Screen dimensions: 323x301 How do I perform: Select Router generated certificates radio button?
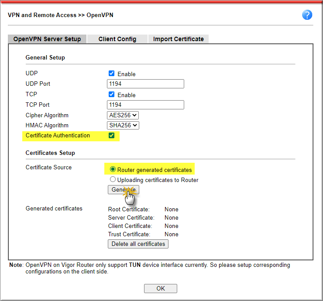click(113, 169)
